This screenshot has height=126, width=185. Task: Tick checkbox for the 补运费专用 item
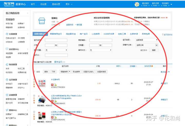(34, 79)
